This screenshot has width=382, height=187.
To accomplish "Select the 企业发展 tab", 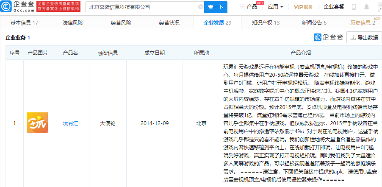I will 217,23.
